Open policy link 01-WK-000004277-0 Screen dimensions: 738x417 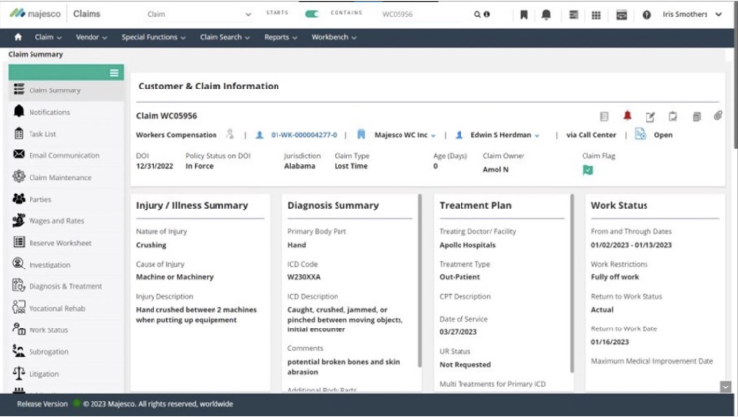304,135
